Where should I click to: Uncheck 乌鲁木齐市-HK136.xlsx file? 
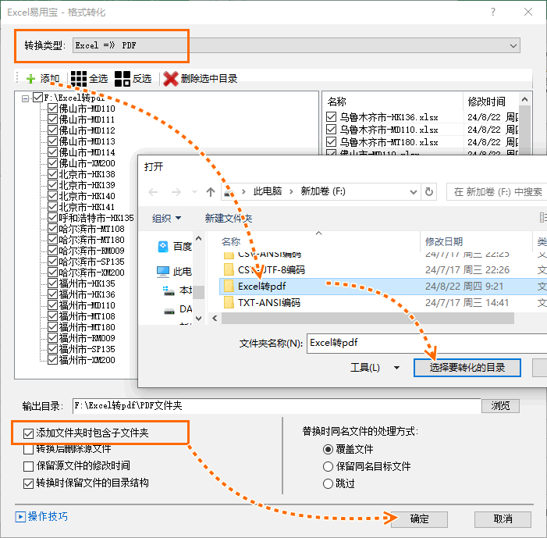331,116
